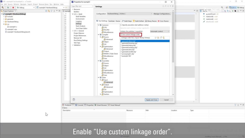The width and height of the screenshot is (245, 138).
Task: Open the Smart Browser tab
Action: [x=101, y=105]
